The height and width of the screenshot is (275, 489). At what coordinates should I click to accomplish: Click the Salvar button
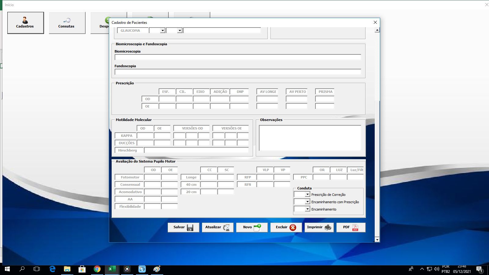coord(183,227)
